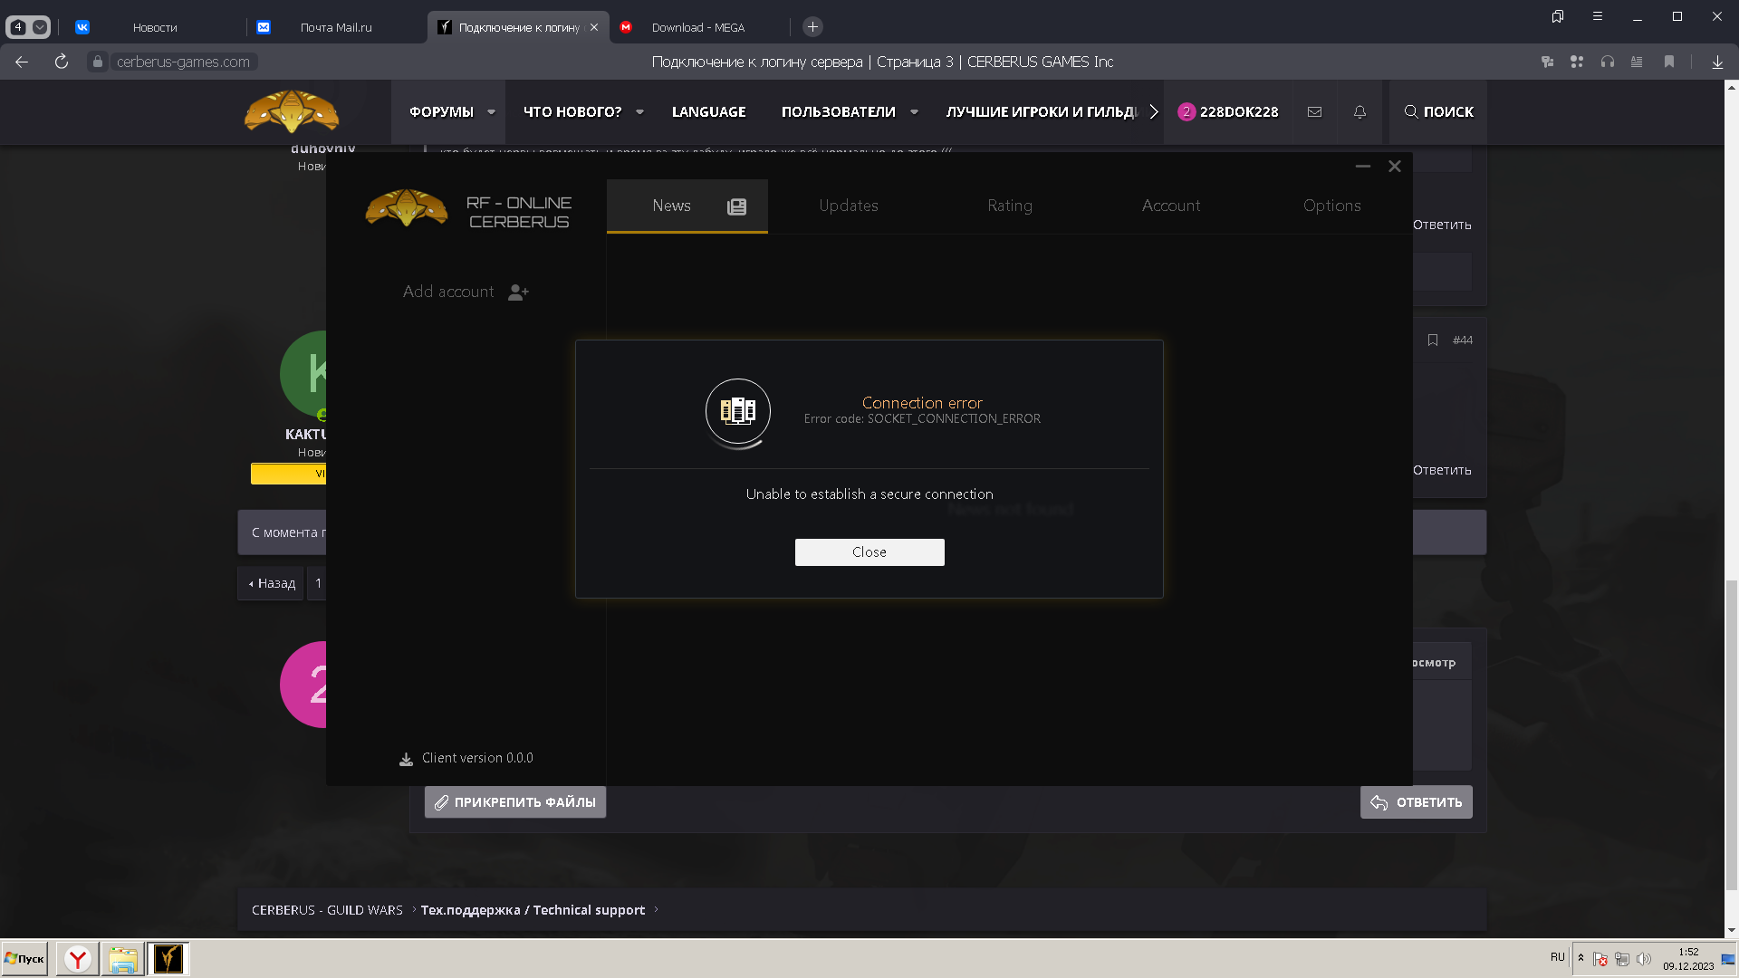Click the bookmark icon on post #44

point(1433,340)
